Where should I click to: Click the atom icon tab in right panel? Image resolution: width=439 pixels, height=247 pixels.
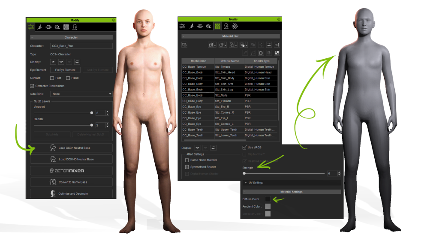(235, 26)
